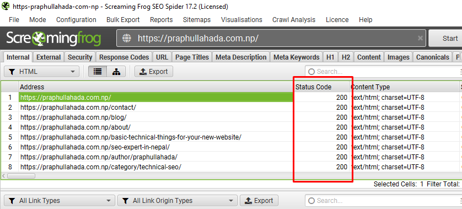462x209 pixels.
Task: Open the Mode menu
Action: 37,20
